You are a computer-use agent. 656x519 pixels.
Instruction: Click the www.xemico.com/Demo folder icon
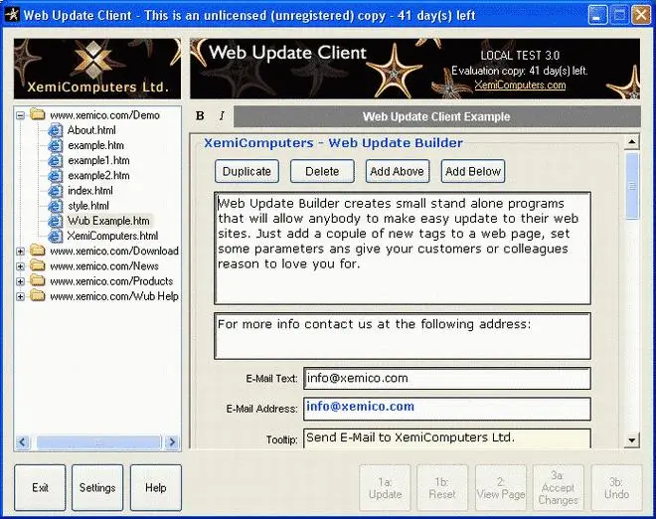click(38, 114)
